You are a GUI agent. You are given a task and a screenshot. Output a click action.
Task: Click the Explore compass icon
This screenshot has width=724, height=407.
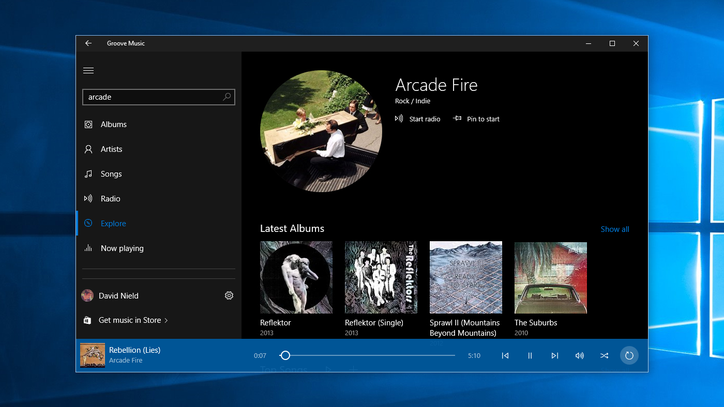88,224
